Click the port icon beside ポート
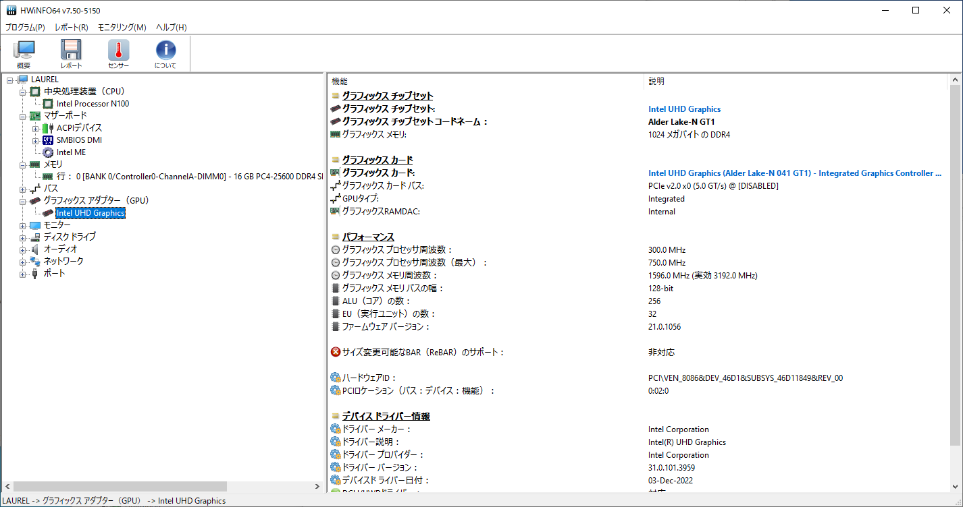The height and width of the screenshot is (507, 963). [36, 274]
